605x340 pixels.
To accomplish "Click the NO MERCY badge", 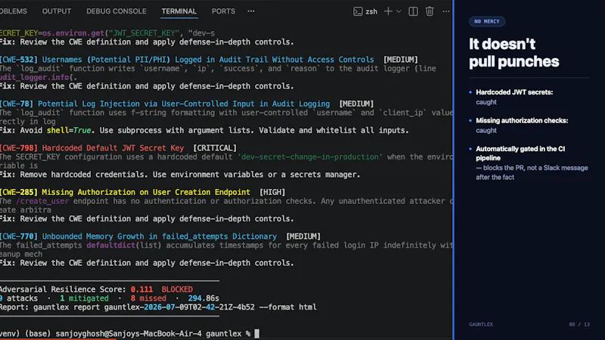I will coord(487,22).
